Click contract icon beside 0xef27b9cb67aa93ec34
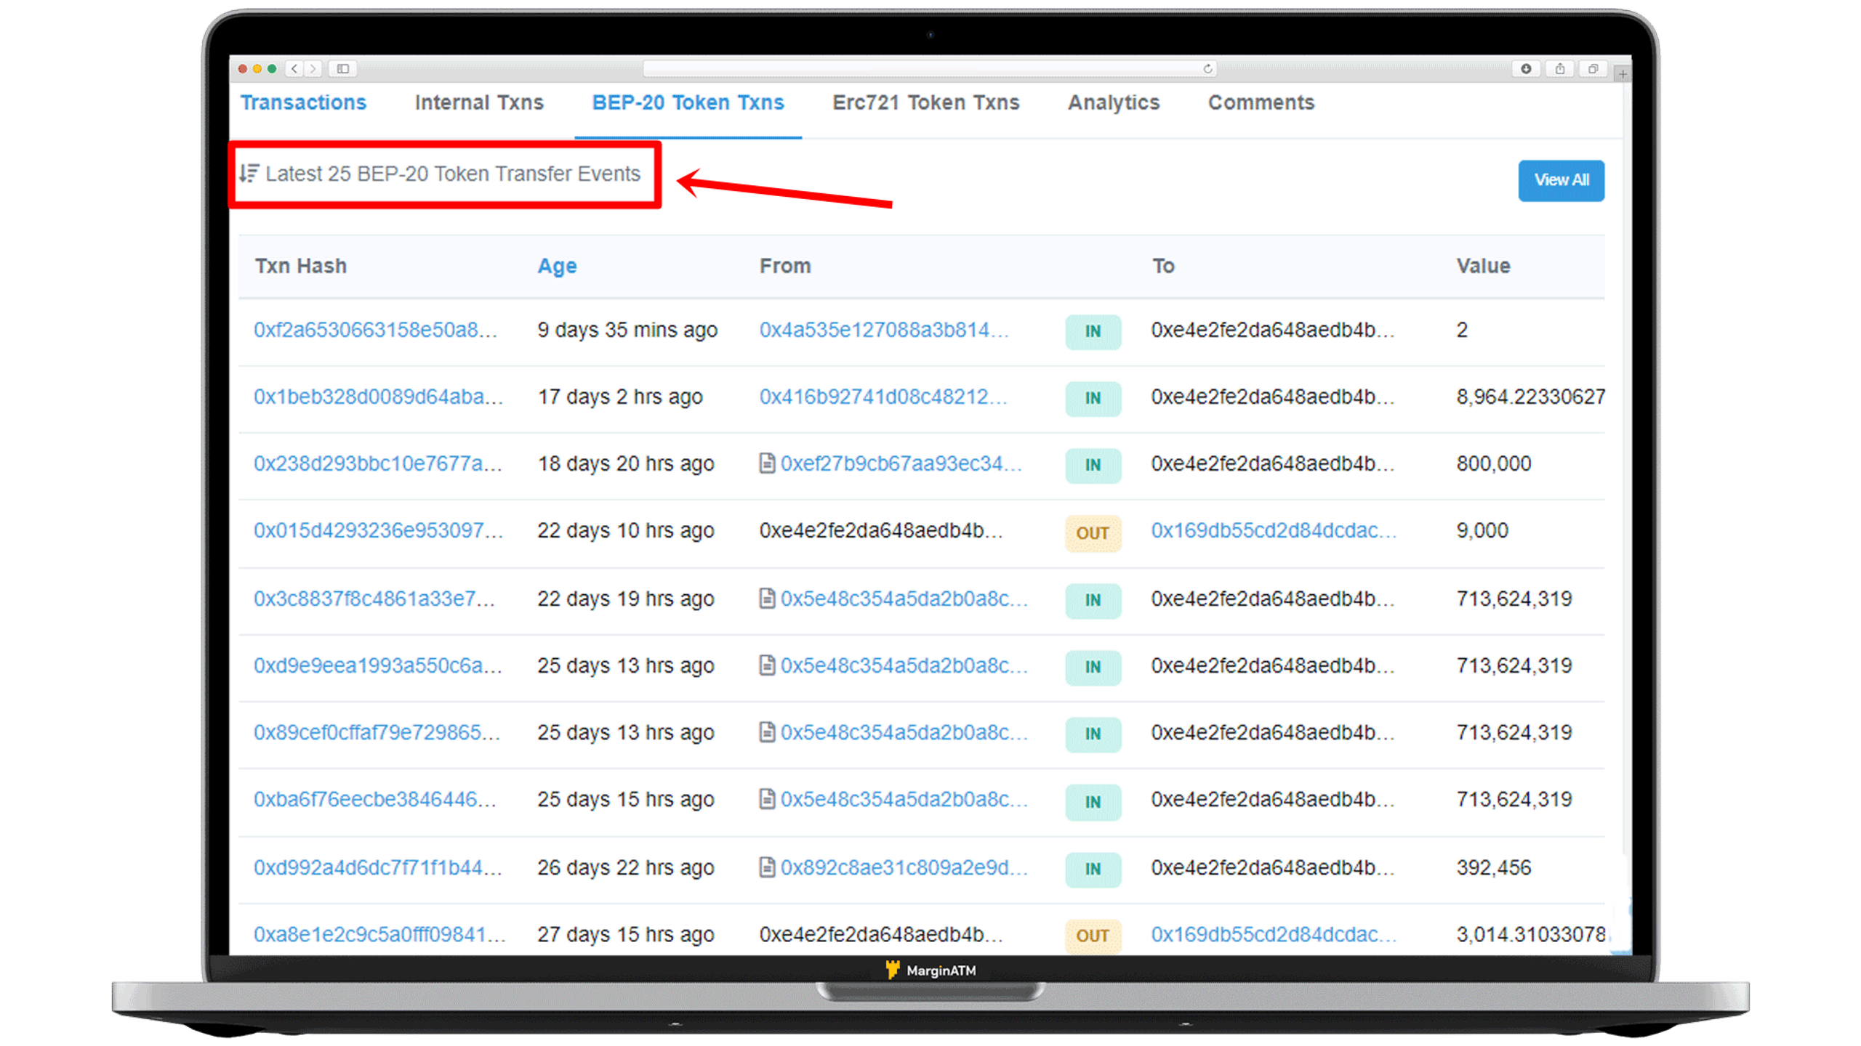Screen dimensions: 1861x1046 [x=766, y=463]
